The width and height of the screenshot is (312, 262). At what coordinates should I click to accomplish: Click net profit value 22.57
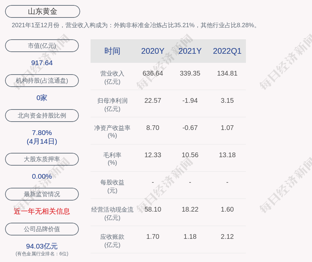pos(153,101)
